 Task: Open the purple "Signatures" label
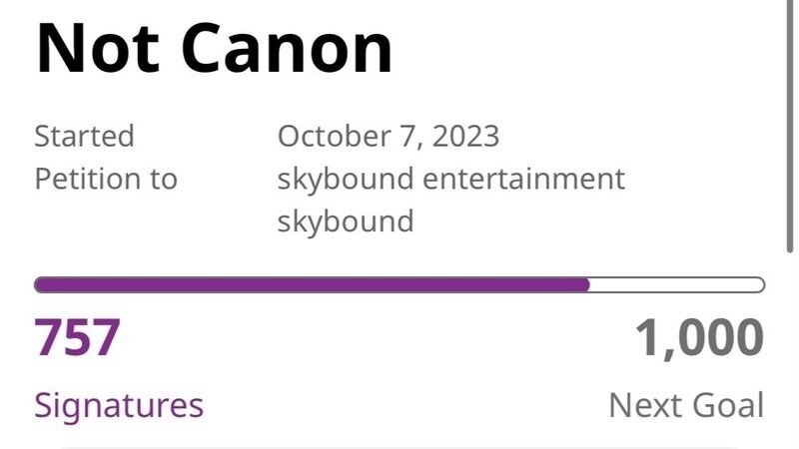click(x=119, y=405)
